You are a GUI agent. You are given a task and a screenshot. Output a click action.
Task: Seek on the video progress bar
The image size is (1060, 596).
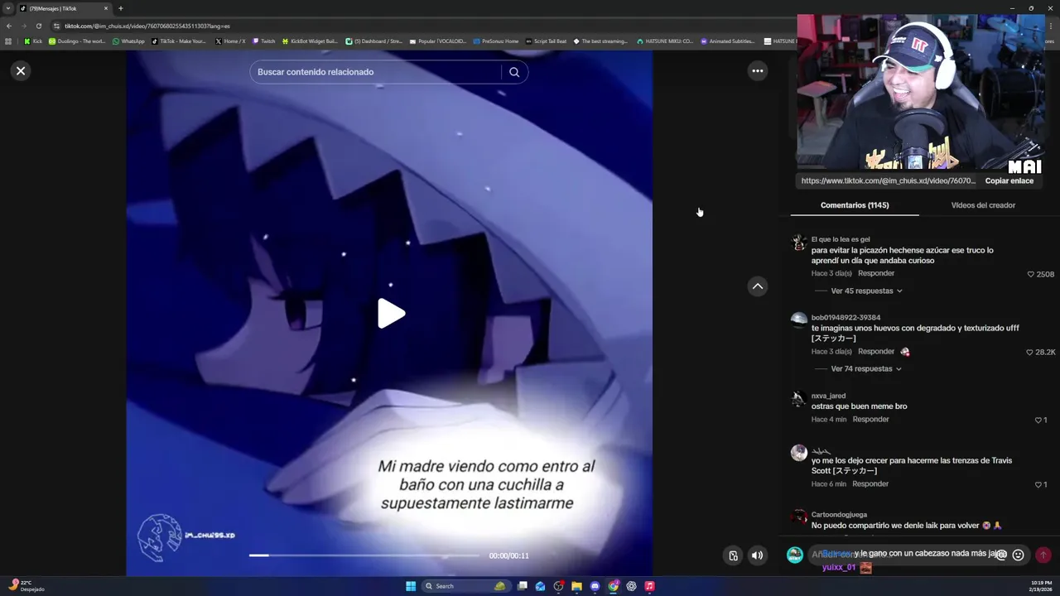(x=364, y=555)
